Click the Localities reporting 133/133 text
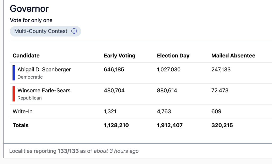 44,151
